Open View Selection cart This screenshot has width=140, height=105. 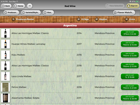[115, 6]
